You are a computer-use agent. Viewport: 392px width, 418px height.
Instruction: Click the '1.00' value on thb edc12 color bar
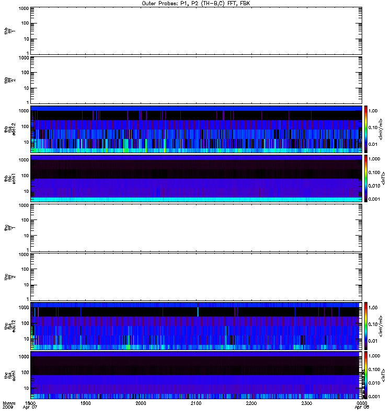pos(373,111)
